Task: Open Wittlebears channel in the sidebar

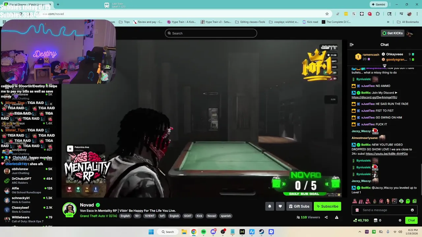Action: (28, 219)
